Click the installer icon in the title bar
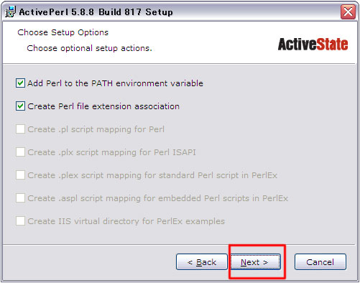 pyautogui.click(x=10, y=11)
